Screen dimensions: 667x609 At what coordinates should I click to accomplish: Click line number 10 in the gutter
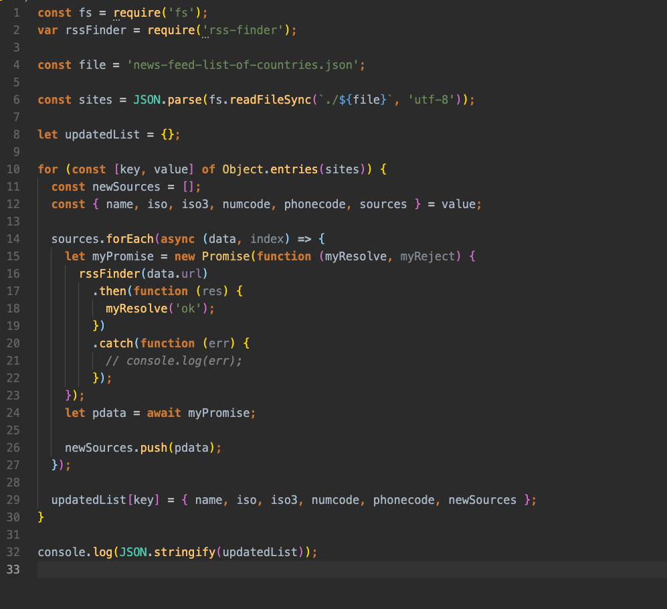coord(13,169)
